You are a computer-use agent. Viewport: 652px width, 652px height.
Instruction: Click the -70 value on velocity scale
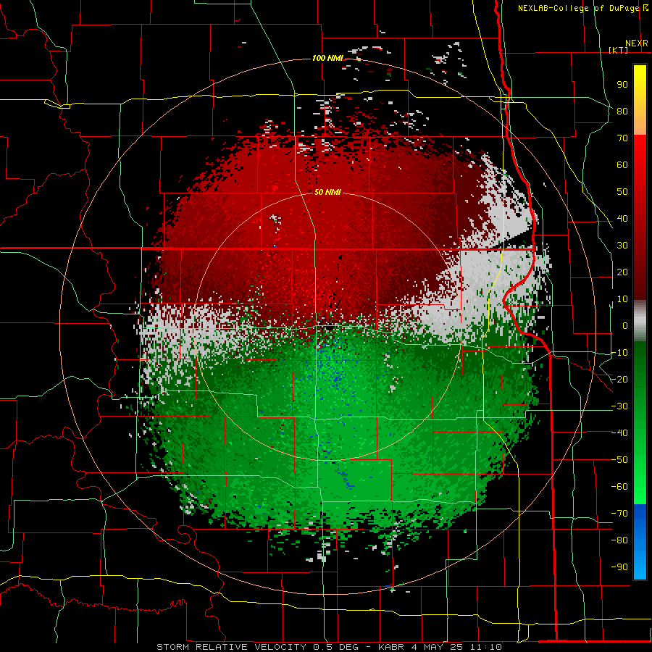point(619,514)
